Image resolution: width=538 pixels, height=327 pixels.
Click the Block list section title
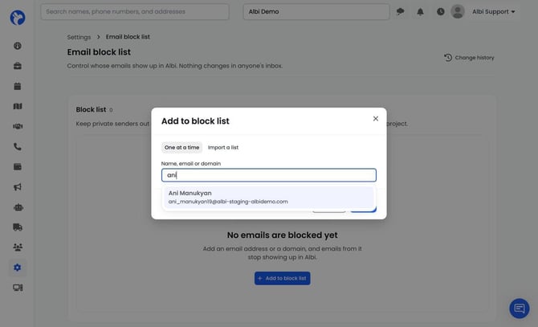(91, 109)
